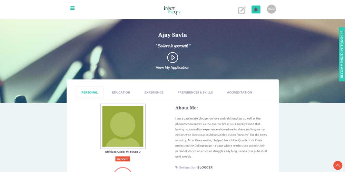This screenshot has height=172, width=345.
Task: Open the Accreditation tab
Action: click(239, 92)
